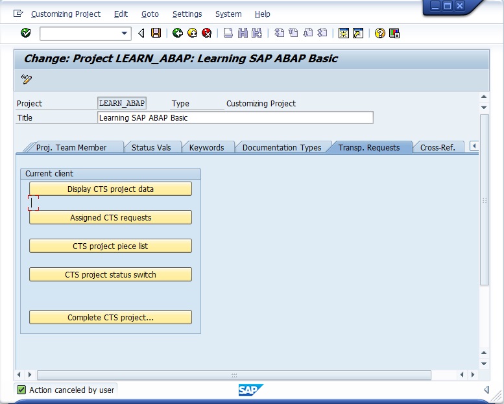Click the LEARN_ABAP project field
The image size is (504, 404).
click(122, 103)
